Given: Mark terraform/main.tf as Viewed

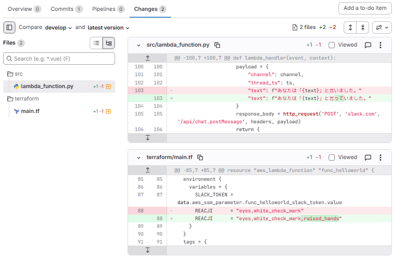Looking at the screenshot, I should click(x=332, y=157).
